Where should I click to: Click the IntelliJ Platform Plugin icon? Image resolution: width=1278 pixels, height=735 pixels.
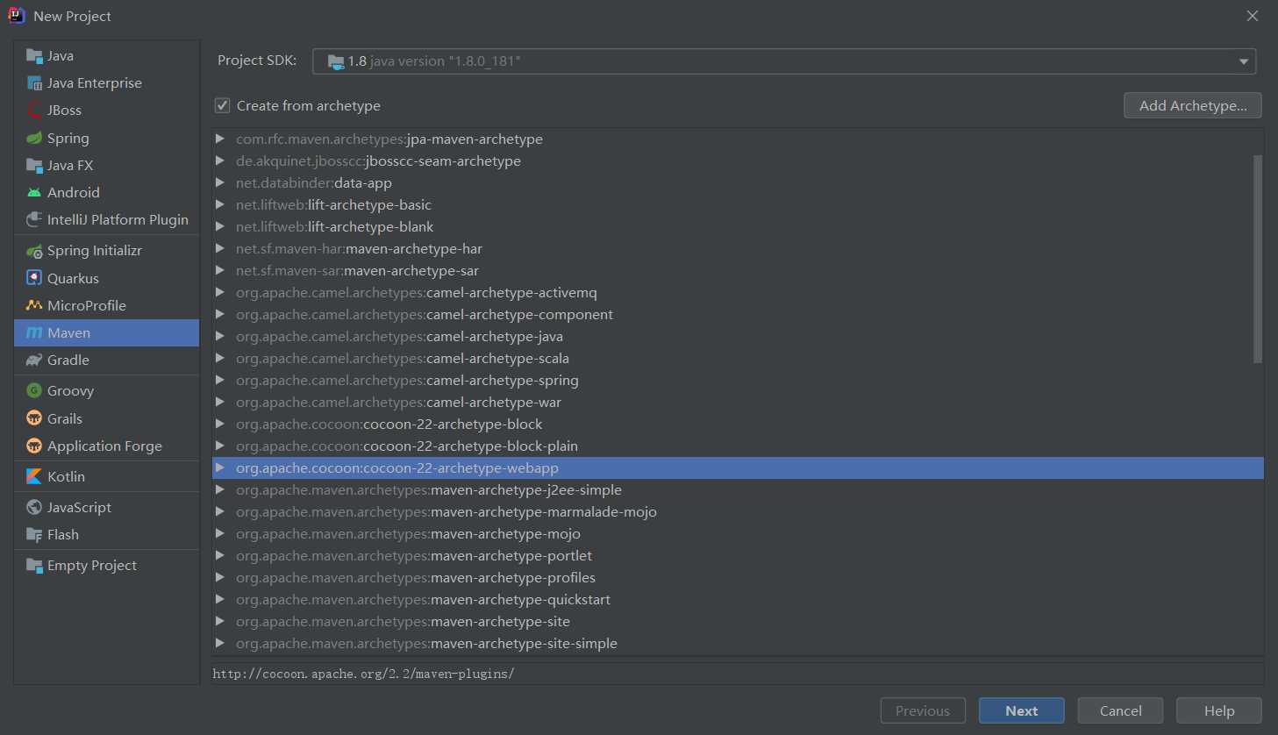pyautogui.click(x=34, y=220)
